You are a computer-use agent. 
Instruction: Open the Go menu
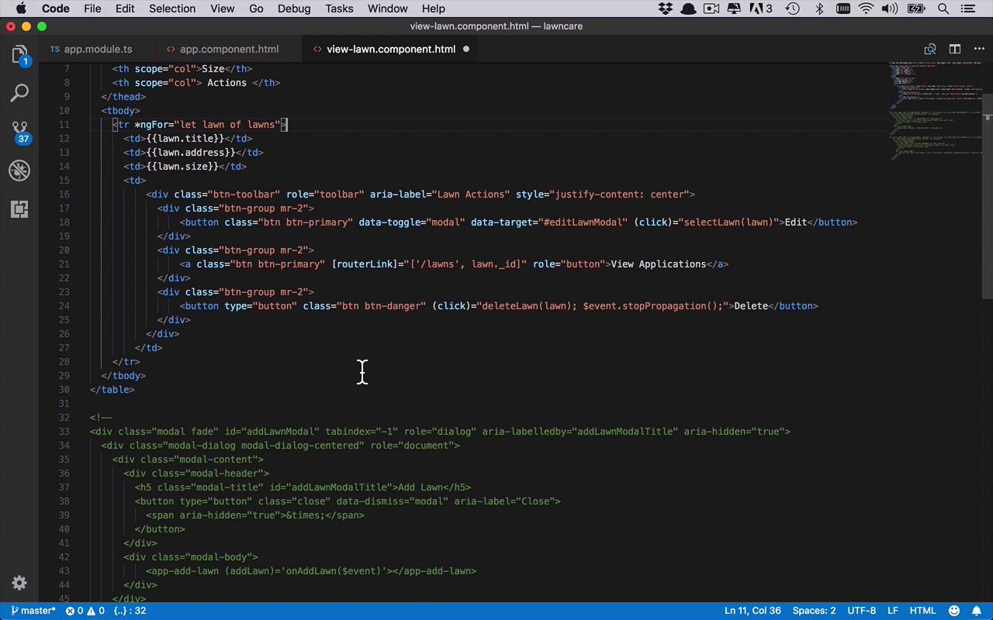point(256,9)
